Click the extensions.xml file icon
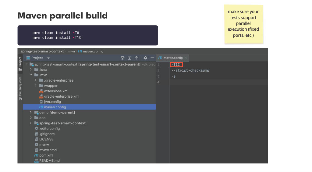This screenshot has height=172, width=312. tap(41, 91)
